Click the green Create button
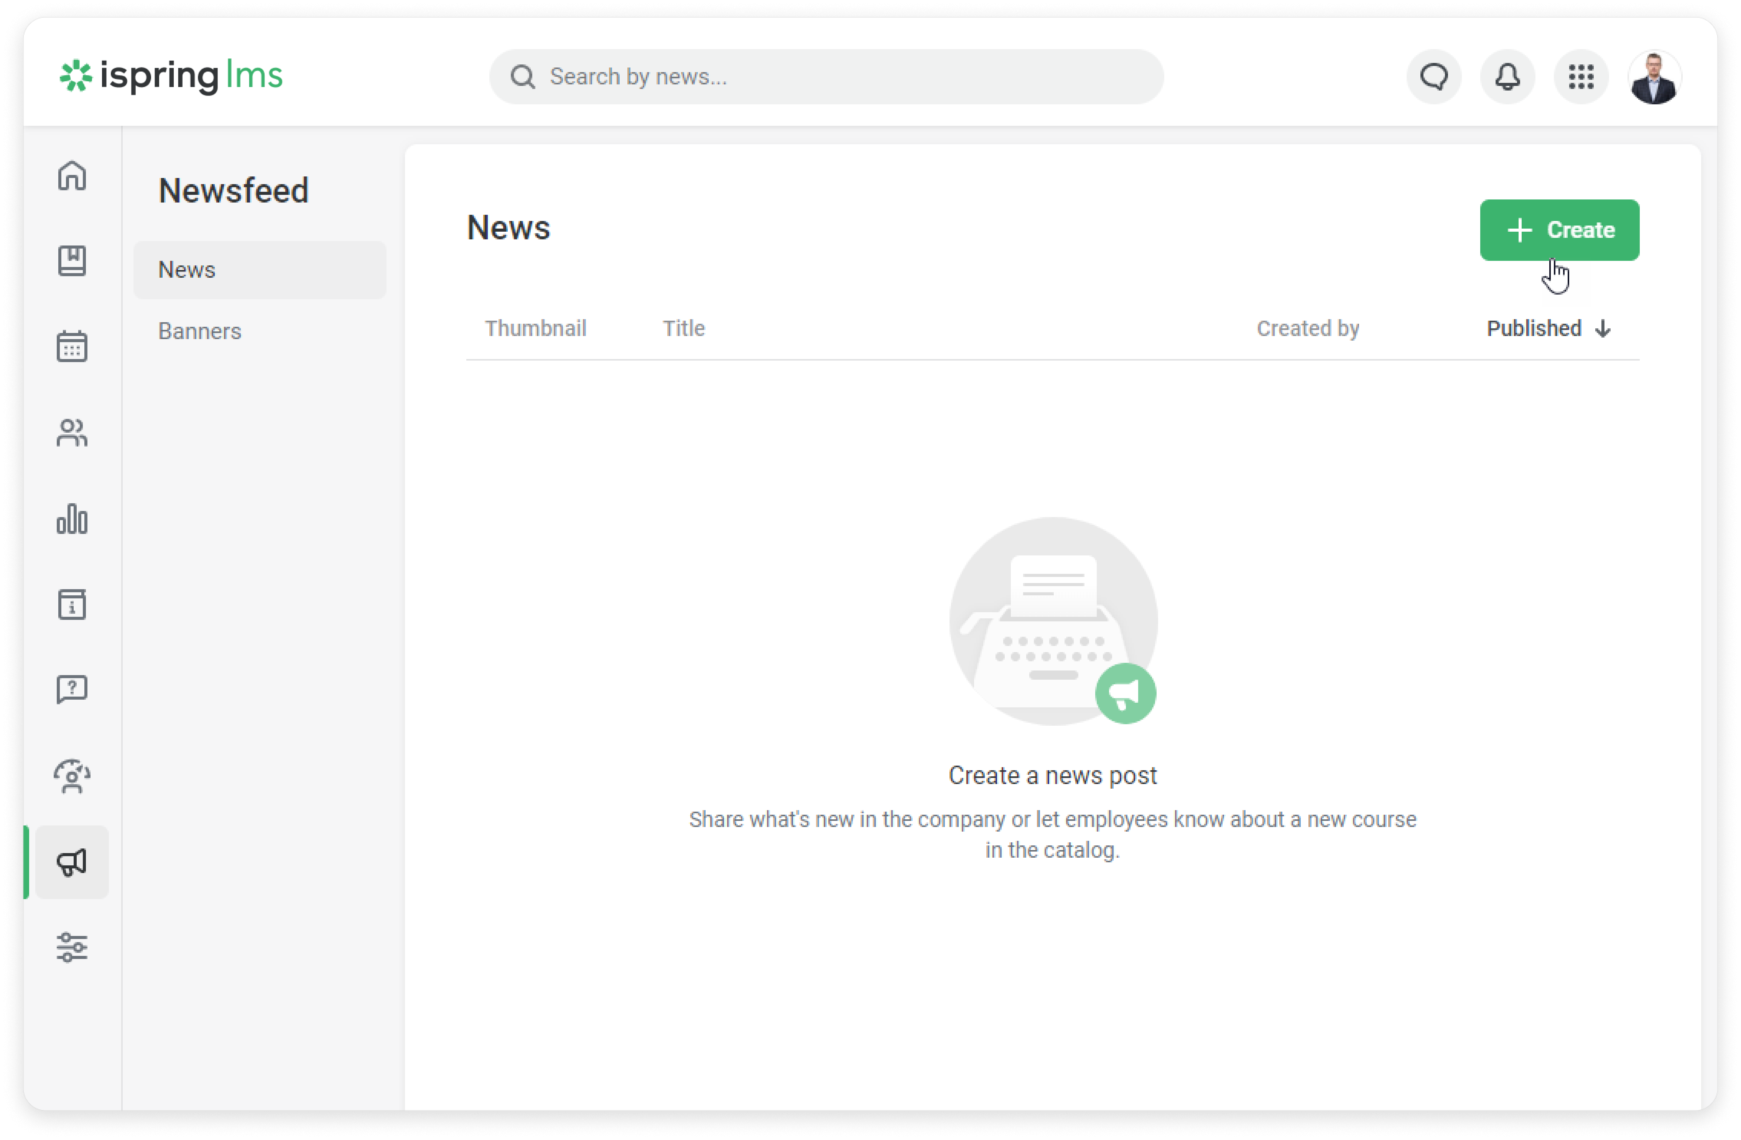1741x1140 pixels. pyautogui.click(x=1560, y=230)
